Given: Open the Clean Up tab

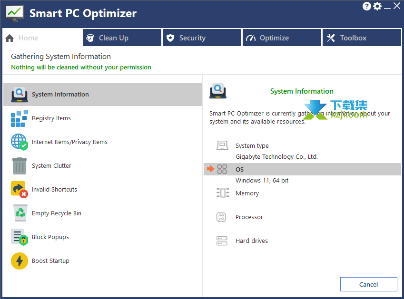Looking at the screenshot, I should click(x=122, y=38).
